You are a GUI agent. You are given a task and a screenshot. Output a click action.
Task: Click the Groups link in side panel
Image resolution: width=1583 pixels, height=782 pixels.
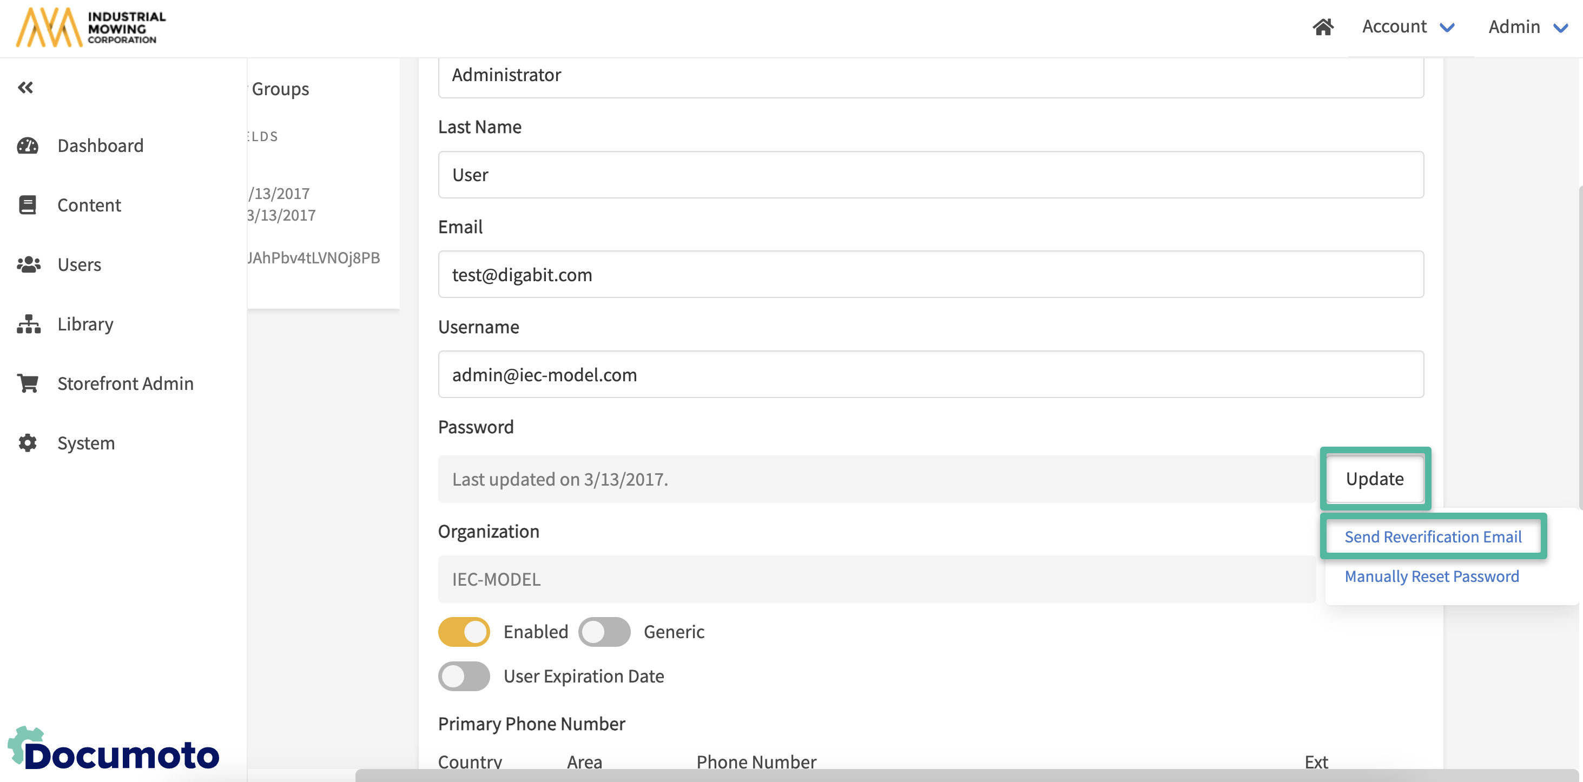point(280,89)
